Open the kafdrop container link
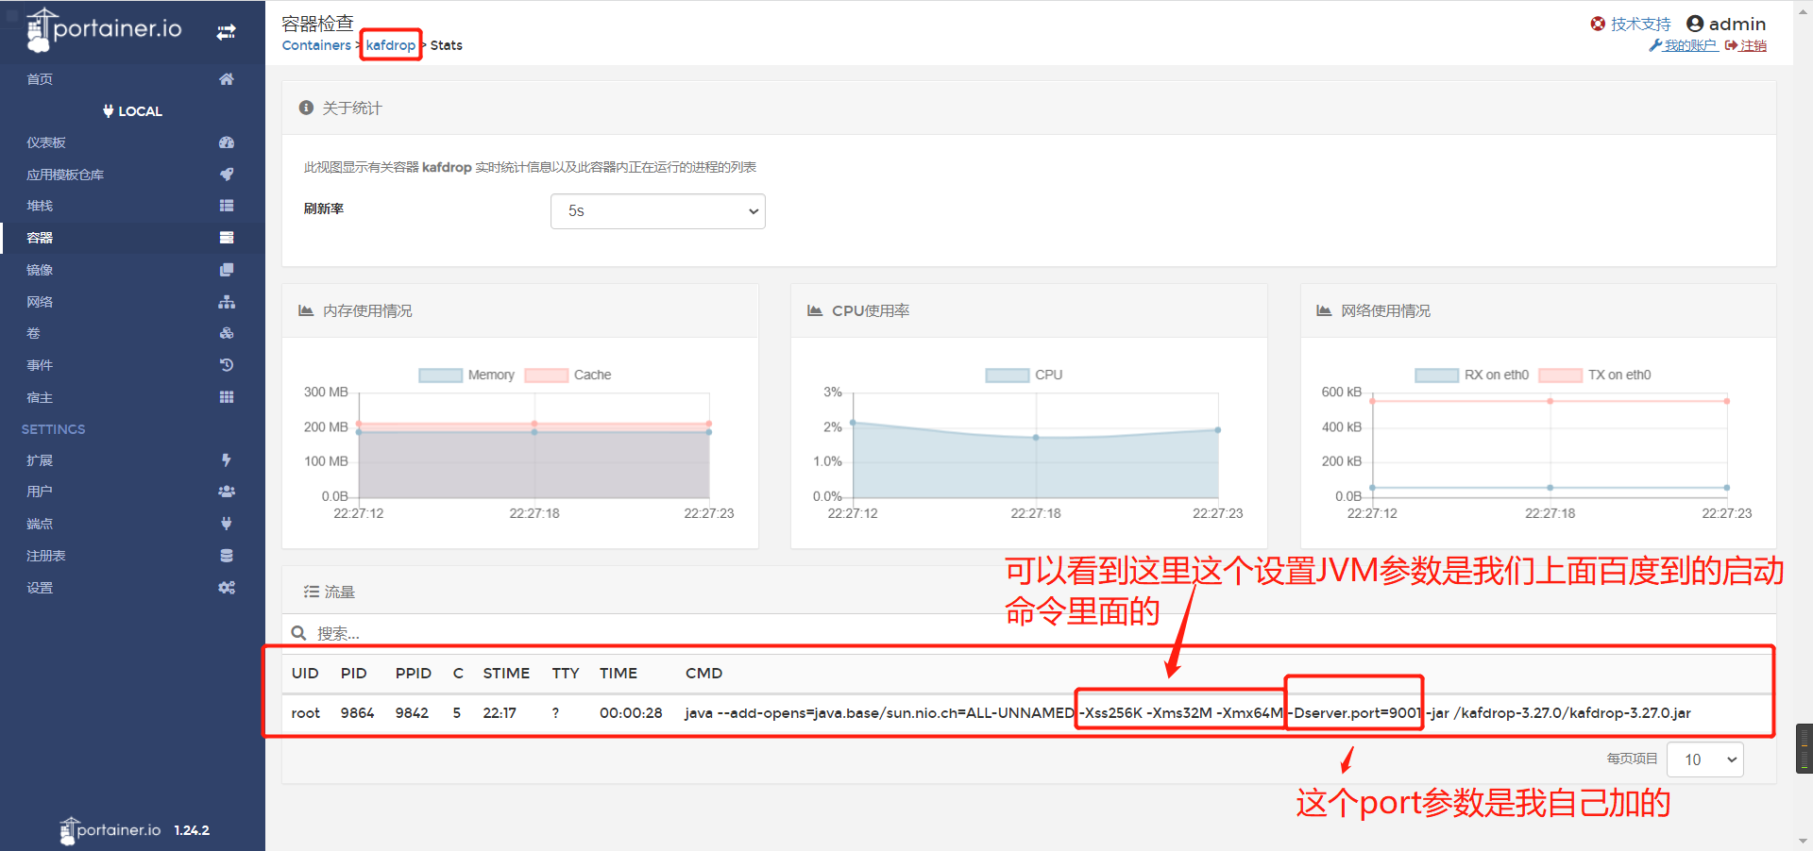Viewport: 1813px width, 851px height. 390,44
